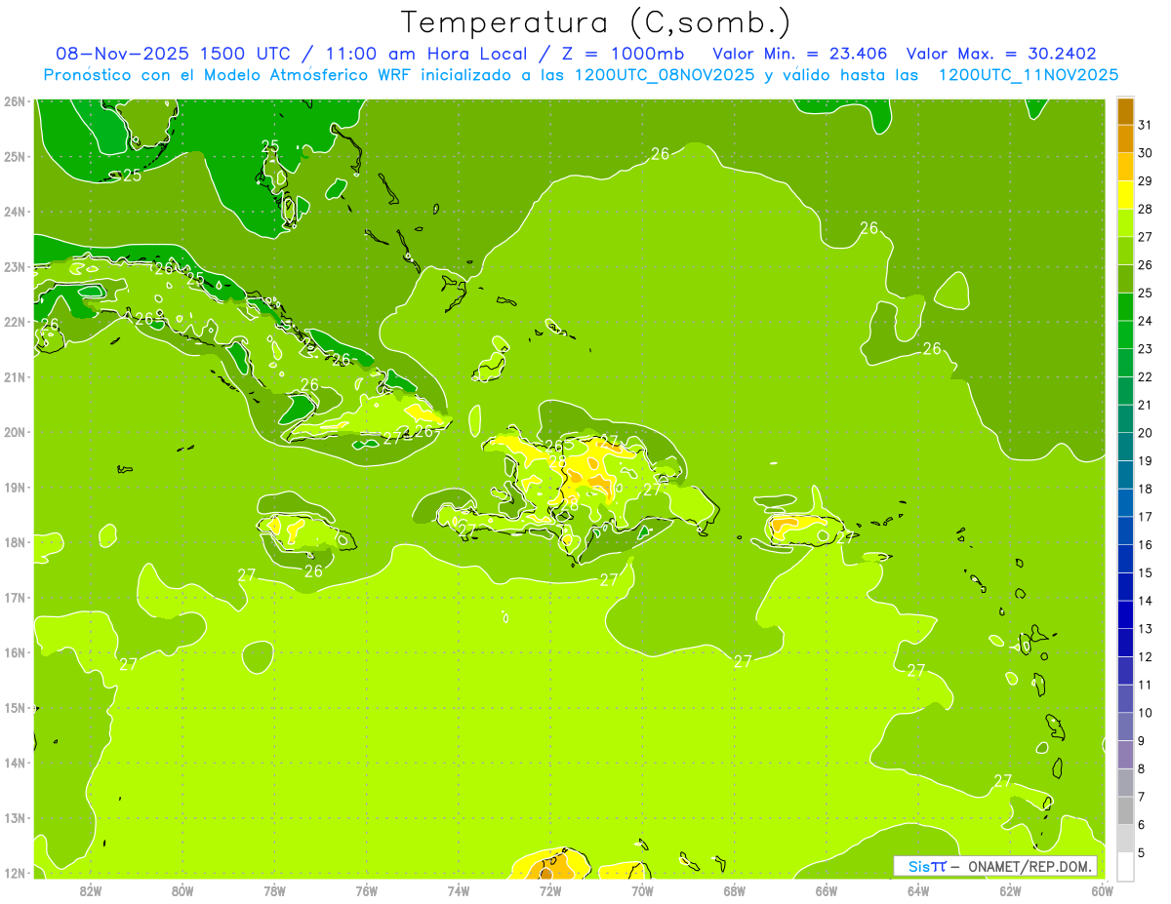Click the legend value 31

pyautogui.click(x=1145, y=125)
